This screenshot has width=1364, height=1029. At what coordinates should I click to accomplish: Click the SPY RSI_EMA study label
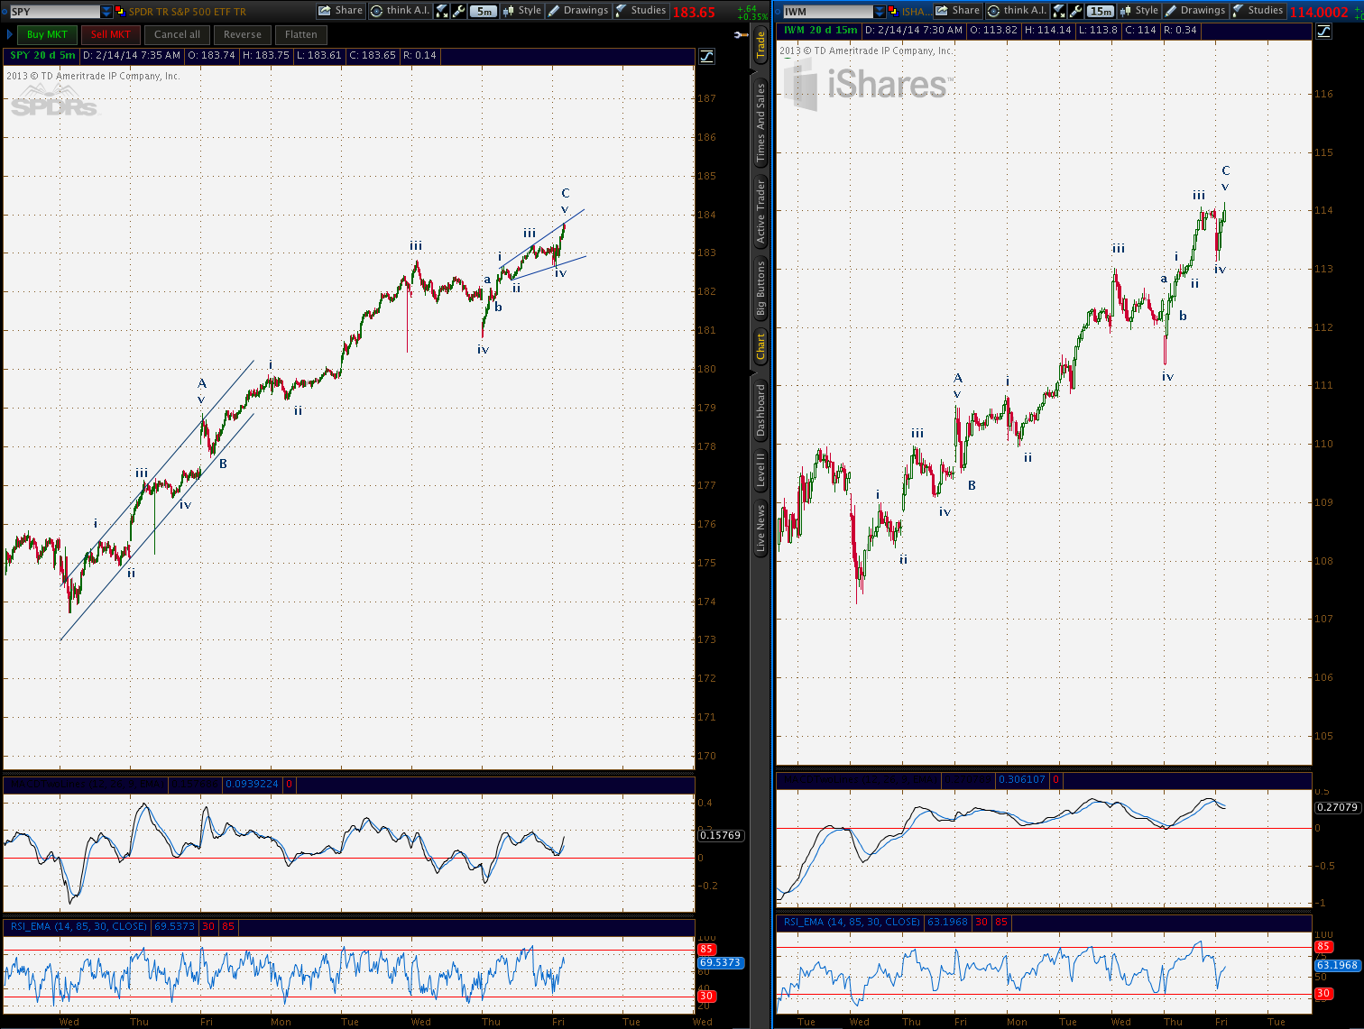(78, 926)
